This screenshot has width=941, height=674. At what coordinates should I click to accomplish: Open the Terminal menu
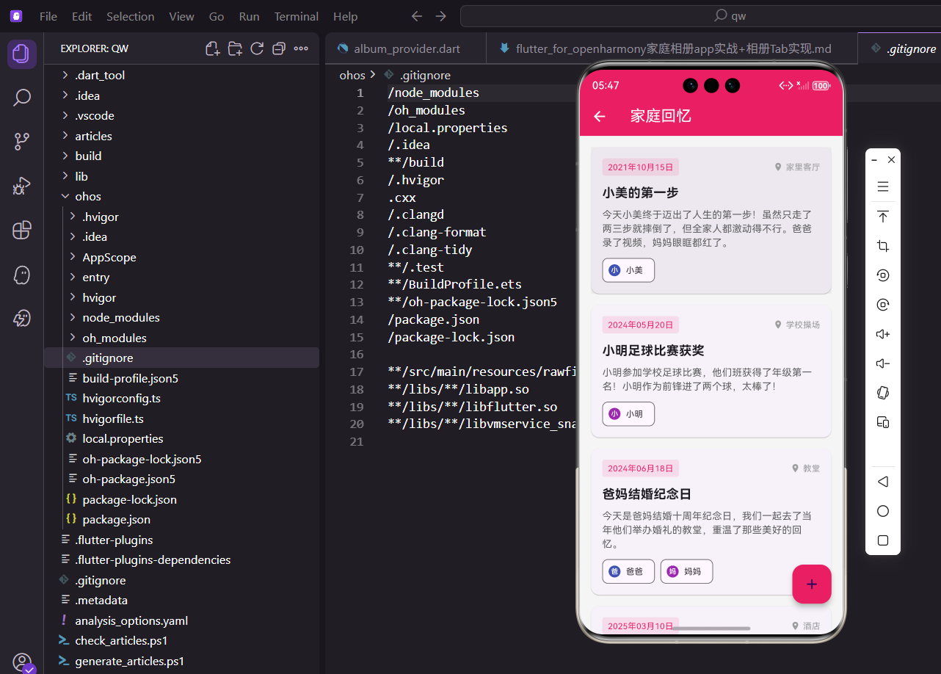click(x=296, y=15)
